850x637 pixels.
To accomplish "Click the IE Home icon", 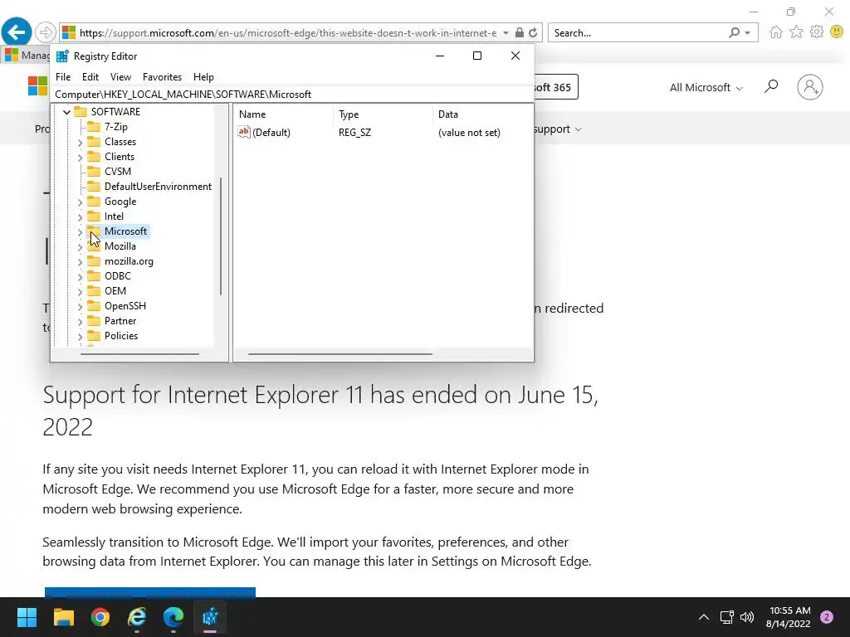I will [776, 32].
